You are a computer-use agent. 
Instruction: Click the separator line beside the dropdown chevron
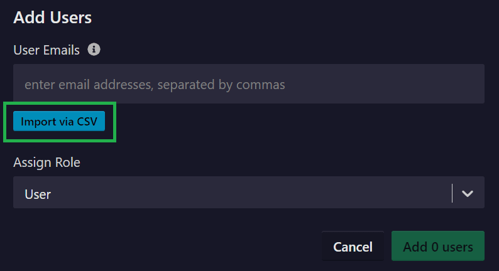452,193
